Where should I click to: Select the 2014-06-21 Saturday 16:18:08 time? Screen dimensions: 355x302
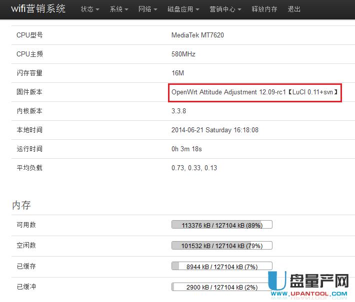tap(215, 130)
